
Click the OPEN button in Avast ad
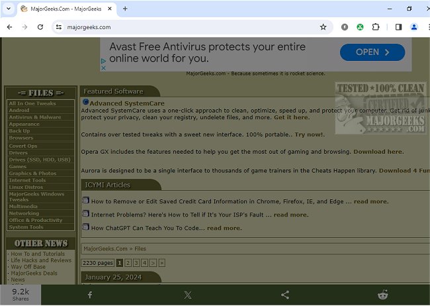[372, 52]
